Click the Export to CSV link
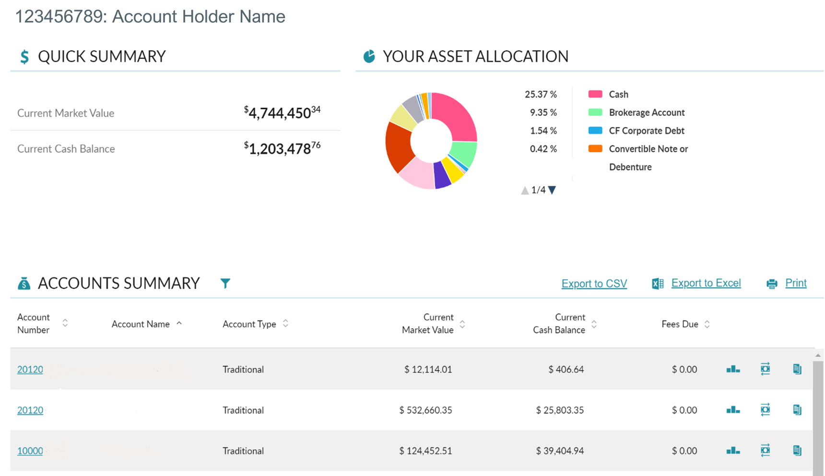This screenshot has width=825, height=476. coord(594,283)
